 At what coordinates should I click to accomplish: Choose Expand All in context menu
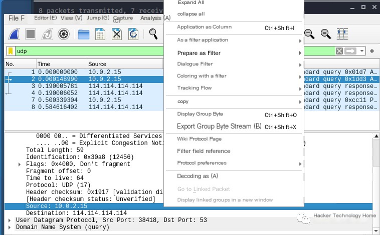(x=191, y=2)
